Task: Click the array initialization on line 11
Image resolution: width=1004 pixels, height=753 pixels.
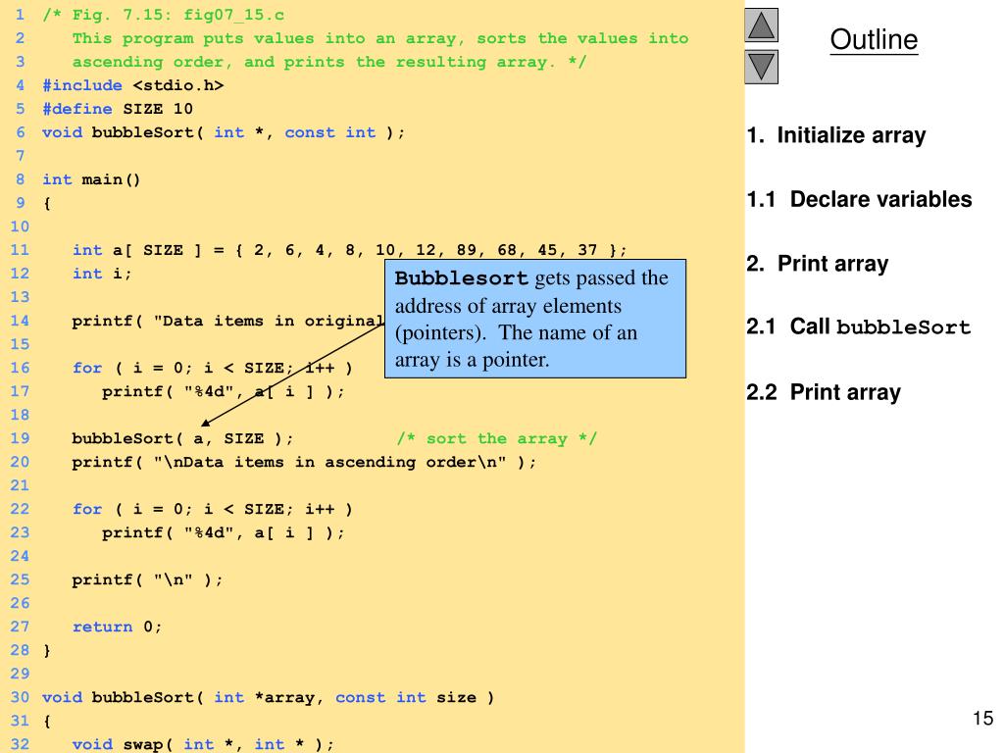Action: [350, 250]
